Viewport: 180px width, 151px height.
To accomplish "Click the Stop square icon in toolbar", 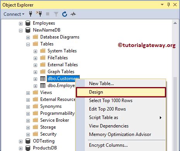I will pyautogui.click(x=48, y=14).
